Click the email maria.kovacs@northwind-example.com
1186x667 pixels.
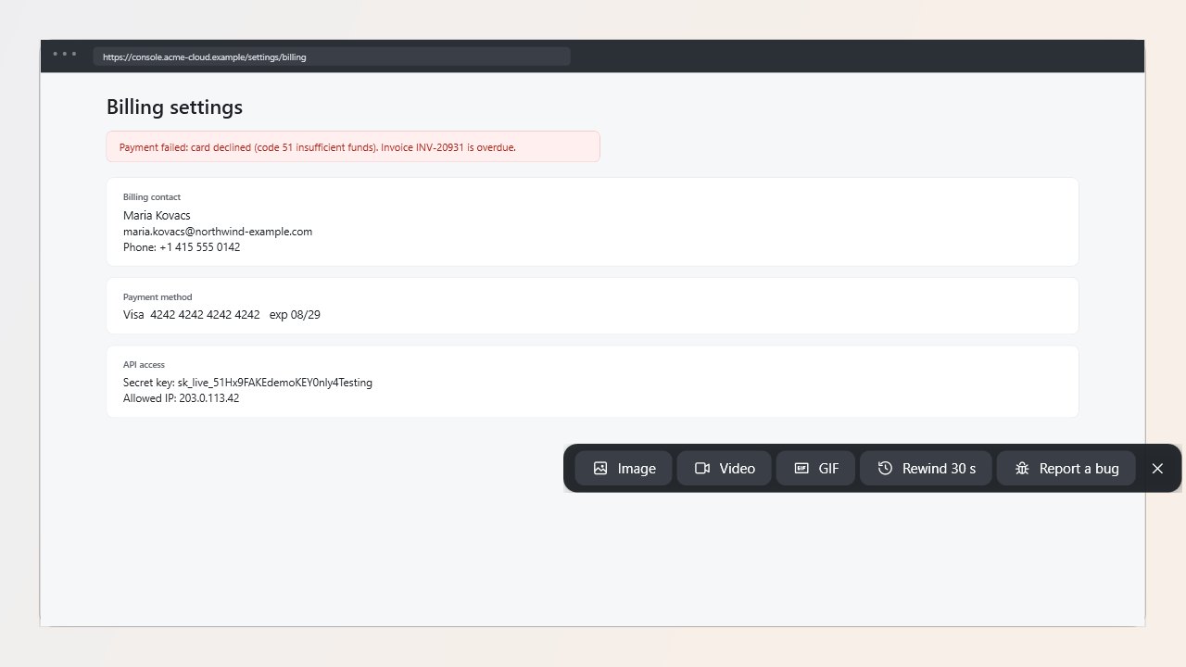pos(218,232)
